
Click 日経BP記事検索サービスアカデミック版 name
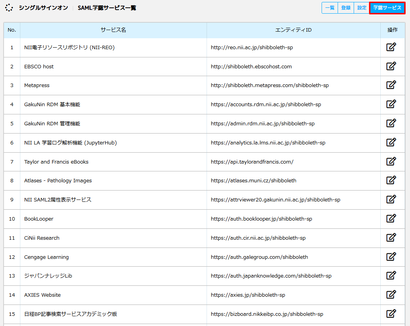point(70,314)
